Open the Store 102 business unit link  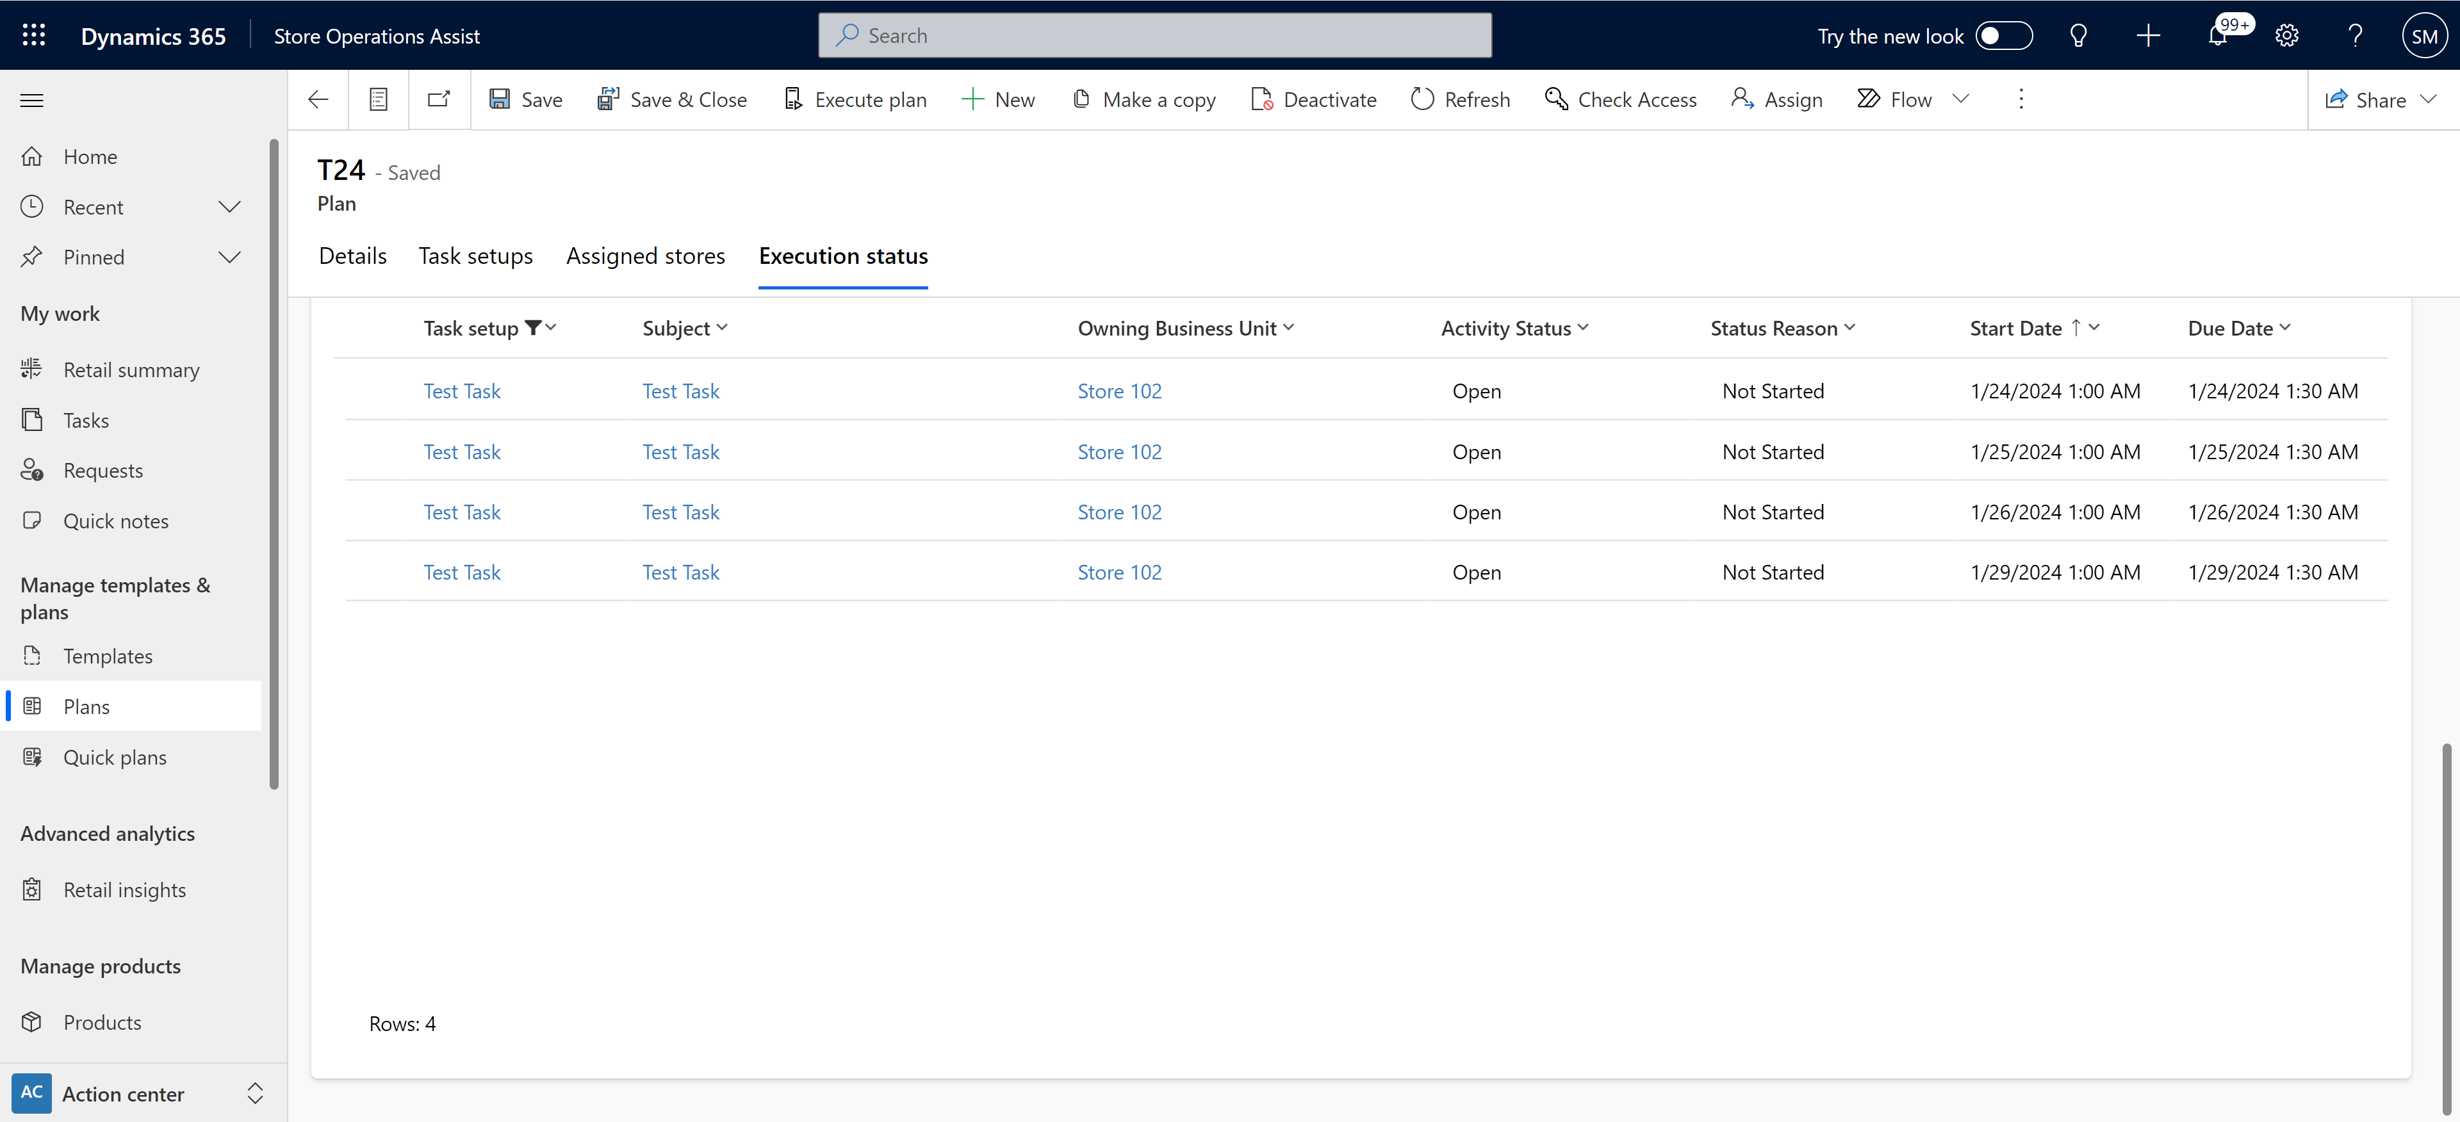click(x=1119, y=389)
